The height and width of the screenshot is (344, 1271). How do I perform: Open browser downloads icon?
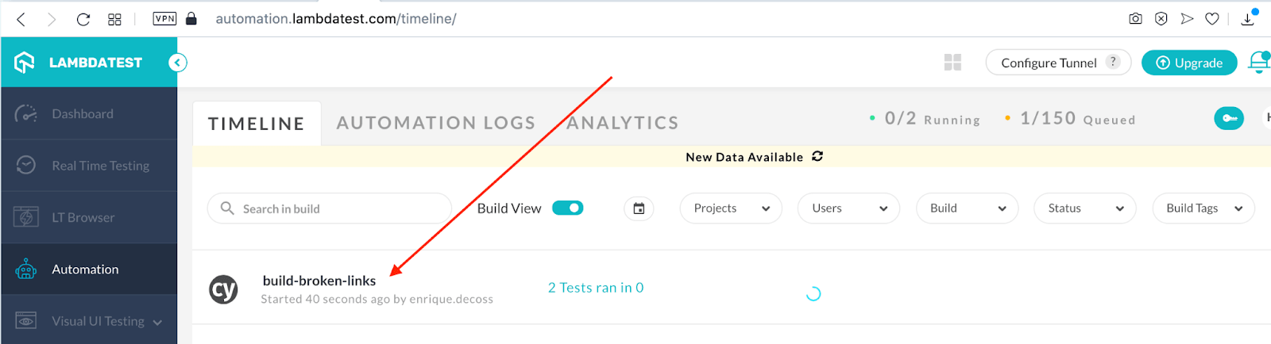1248,18
